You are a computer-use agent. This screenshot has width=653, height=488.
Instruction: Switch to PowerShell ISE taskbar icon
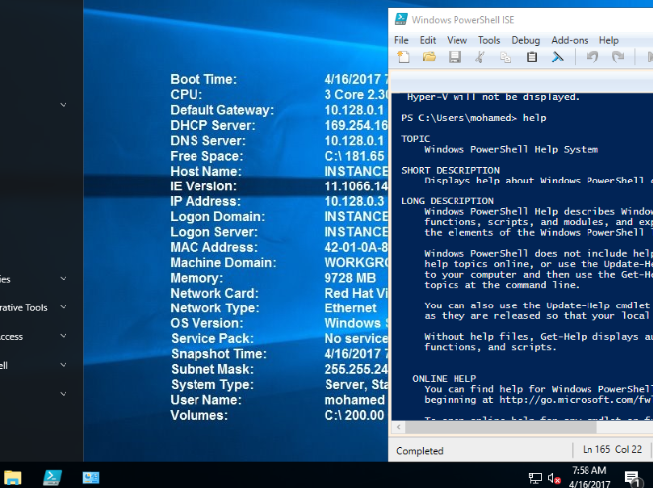click(52, 477)
